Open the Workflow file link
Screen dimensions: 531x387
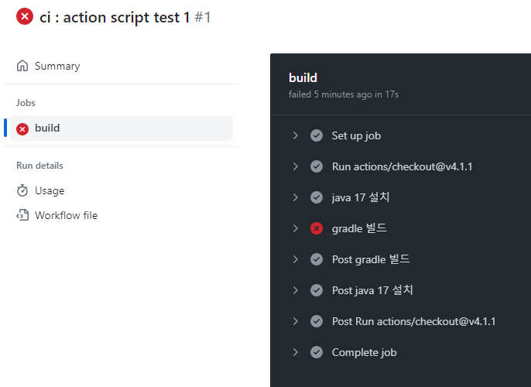click(x=66, y=215)
